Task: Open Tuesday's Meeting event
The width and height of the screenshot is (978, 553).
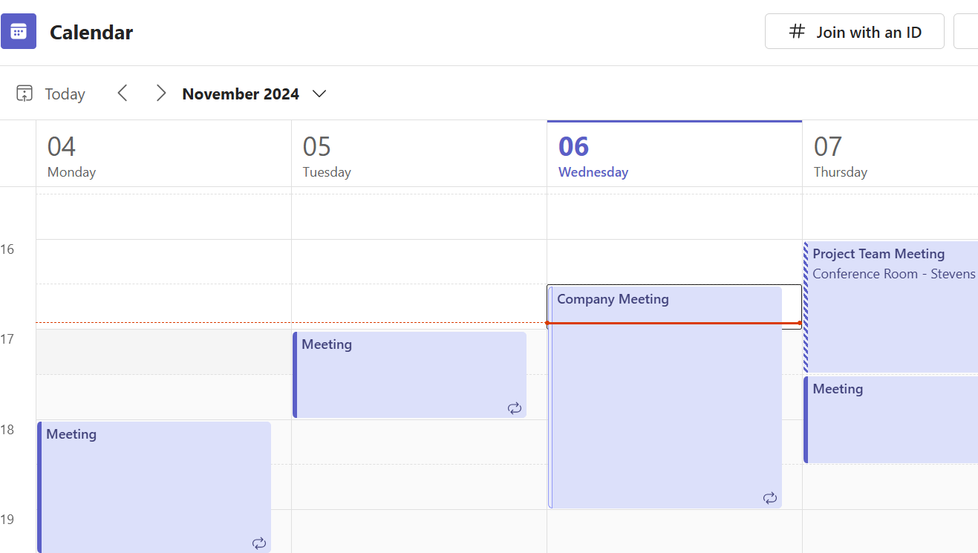Action: click(x=409, y=375)
